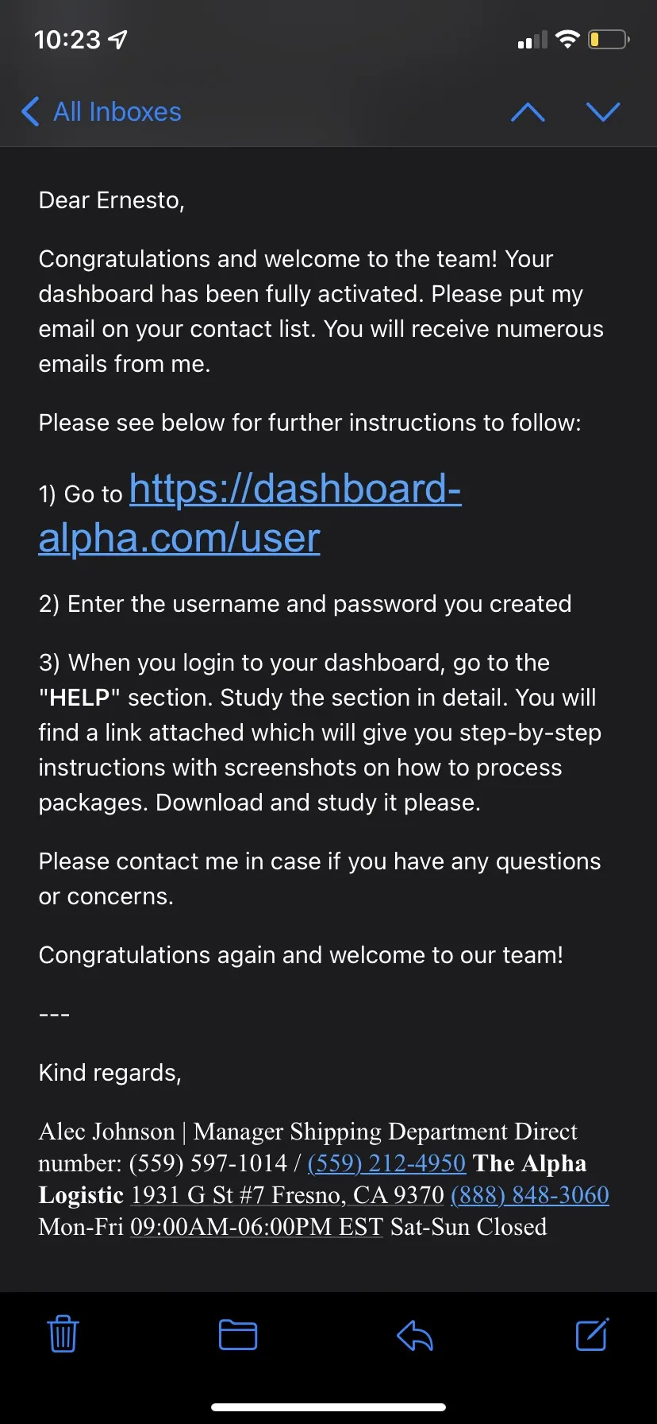Tap the battery indicator icon
This screenshot has height=1424, width=657.
[x=609, y=39]
